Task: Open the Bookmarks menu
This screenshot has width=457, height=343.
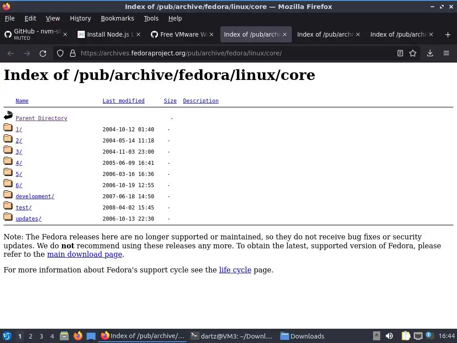Action: tap(117, 18)
